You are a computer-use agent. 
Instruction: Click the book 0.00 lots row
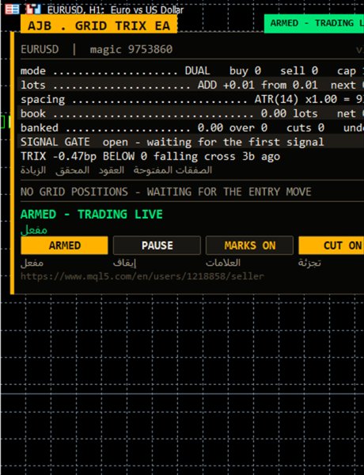[x=192, y=113]
